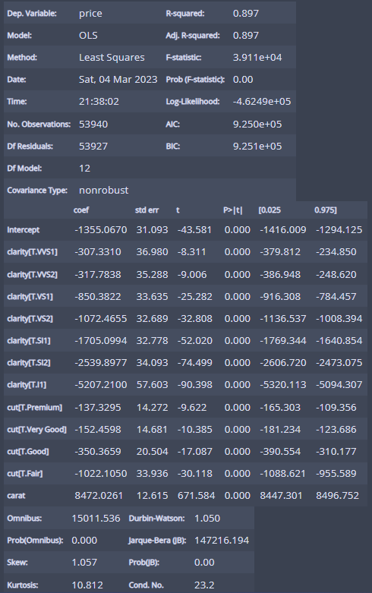This screenshot has height=593, width=372.
Task: Select the covariance type 'nonrobust'
Action: (x=103, y=191)
